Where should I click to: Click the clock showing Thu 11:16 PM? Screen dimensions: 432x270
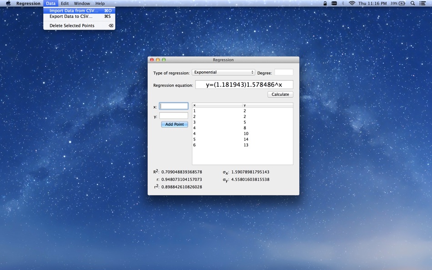(372, 3)
